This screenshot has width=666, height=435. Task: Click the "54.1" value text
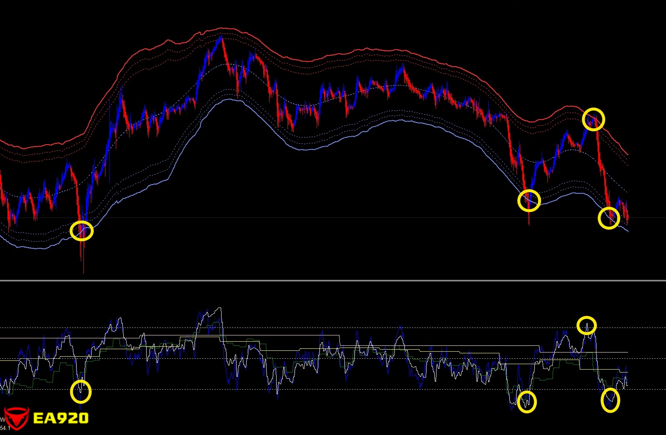pyautogui.click(x=5, y=428)
